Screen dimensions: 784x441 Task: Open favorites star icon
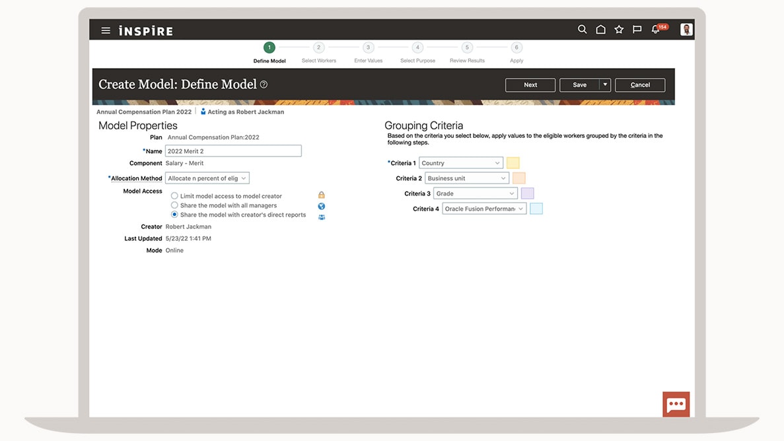point(619,30)
